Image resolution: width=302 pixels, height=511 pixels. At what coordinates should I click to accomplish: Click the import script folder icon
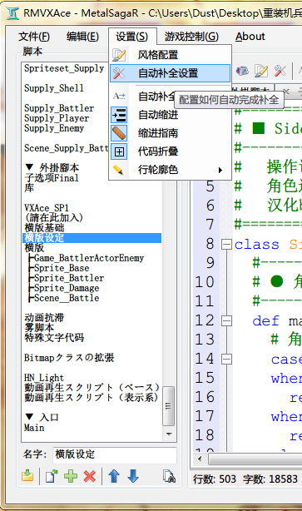pos(28,476)
